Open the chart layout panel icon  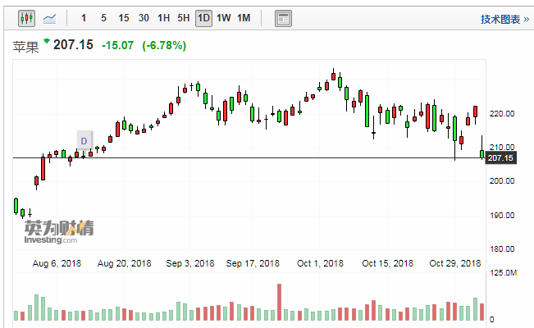click(x=283, y=17)
